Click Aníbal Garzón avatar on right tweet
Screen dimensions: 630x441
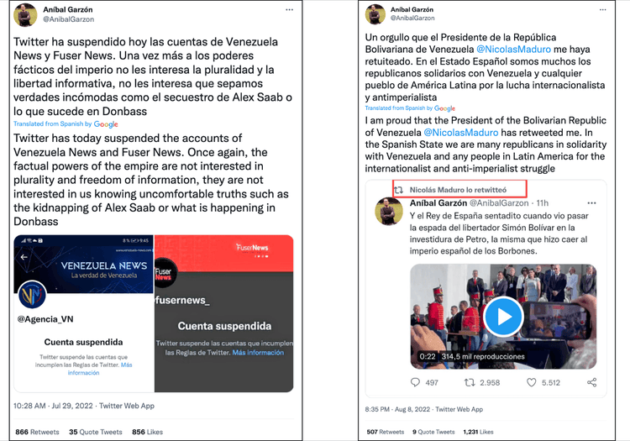[x=375, y=14]
